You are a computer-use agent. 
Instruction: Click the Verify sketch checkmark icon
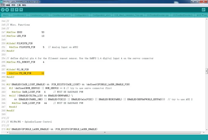click(3, 10)
